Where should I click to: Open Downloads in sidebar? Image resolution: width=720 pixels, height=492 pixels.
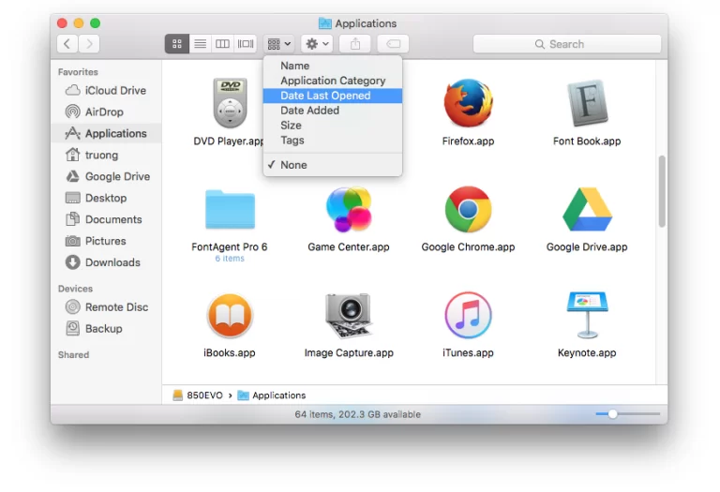(x=107, y=262)
